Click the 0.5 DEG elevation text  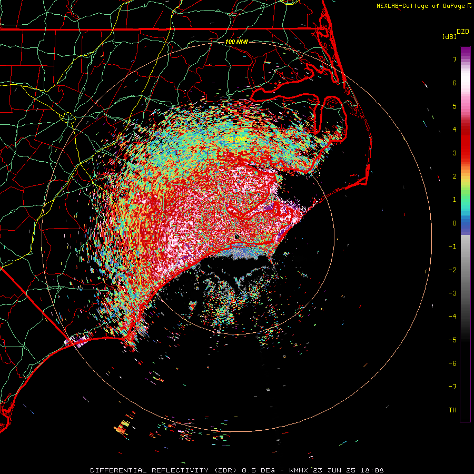(x=259, y=470)
